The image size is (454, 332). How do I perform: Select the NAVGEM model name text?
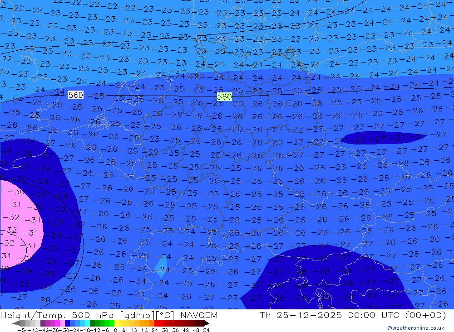pos(199,315)
